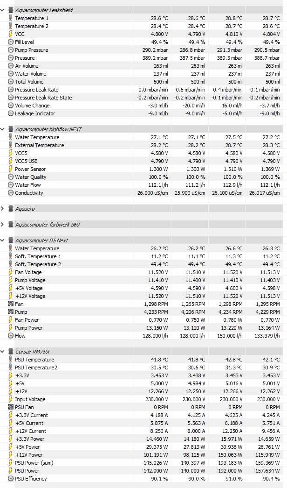The width and height of the screenshot is (287, 488).
Task: Click the fan icon for D5 Next Pump
Action: [11, 312]
